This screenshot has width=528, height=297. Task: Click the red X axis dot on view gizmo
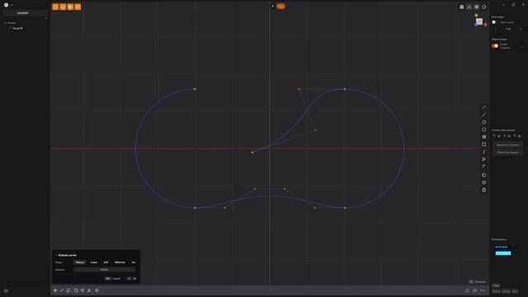point(485,25)
